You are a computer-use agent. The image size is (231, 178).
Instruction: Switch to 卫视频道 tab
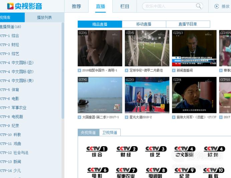point(110,133)
